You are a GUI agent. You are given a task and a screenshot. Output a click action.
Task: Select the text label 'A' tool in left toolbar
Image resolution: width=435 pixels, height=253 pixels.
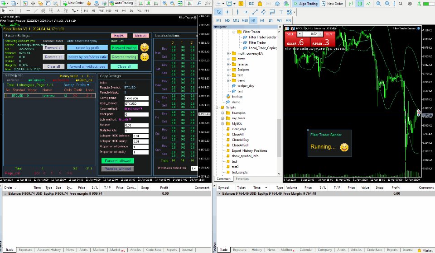coord(58,10)
